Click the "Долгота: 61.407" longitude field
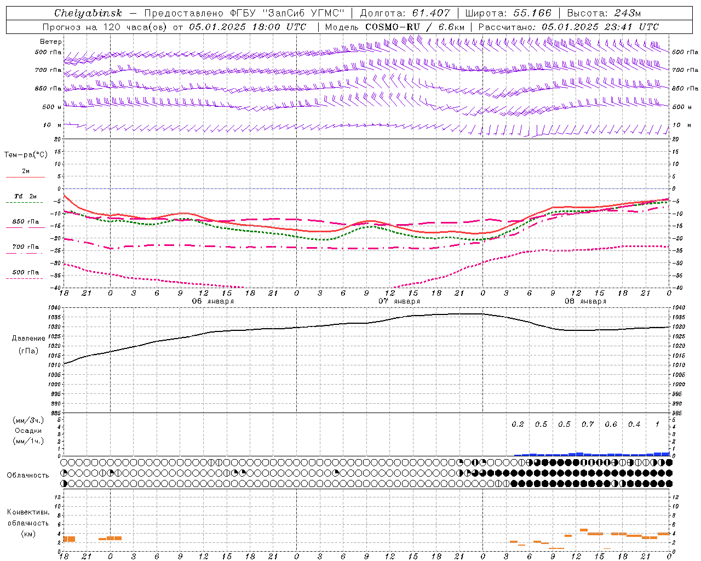Image resolution: width=701 pixels, height=561 pixels. coord(405,13)
